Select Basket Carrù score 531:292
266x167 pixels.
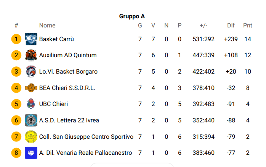pos(204,39)
